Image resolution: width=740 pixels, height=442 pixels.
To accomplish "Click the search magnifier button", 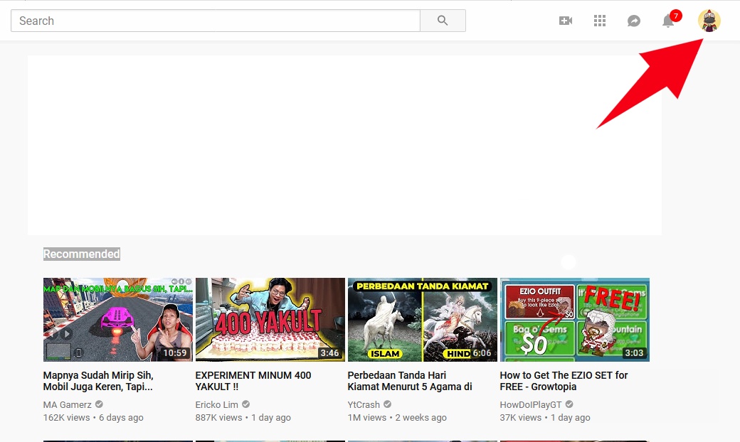I will 443,21.
